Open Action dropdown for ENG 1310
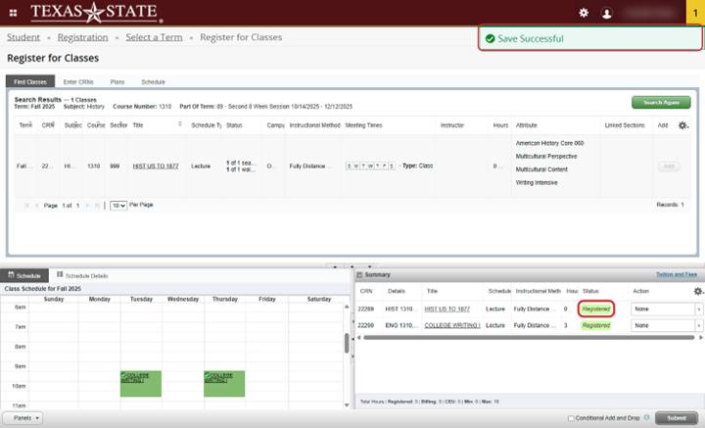The image size is (705, 428). click(x=667, y=325)
